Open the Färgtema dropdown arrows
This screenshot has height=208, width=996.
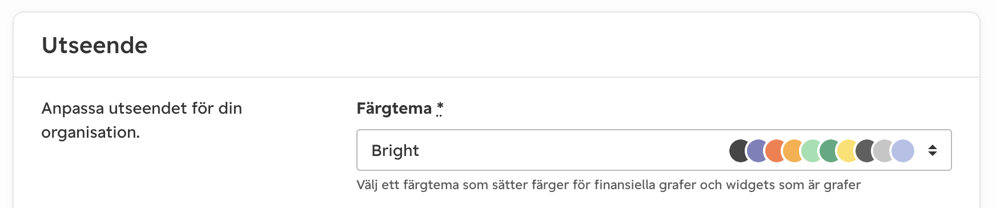[933, 150]
